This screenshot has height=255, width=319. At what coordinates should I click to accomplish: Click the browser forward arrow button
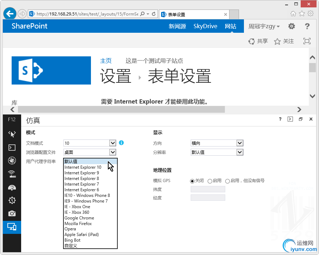click(22, 14)
